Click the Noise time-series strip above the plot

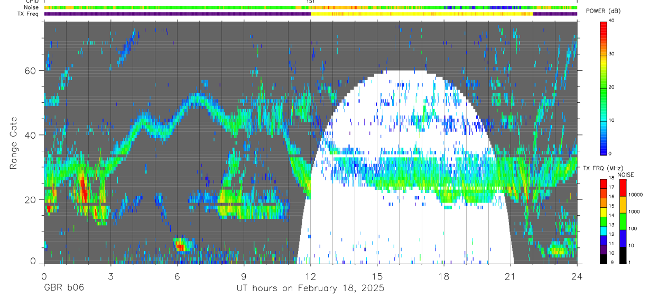click(310, 7)
